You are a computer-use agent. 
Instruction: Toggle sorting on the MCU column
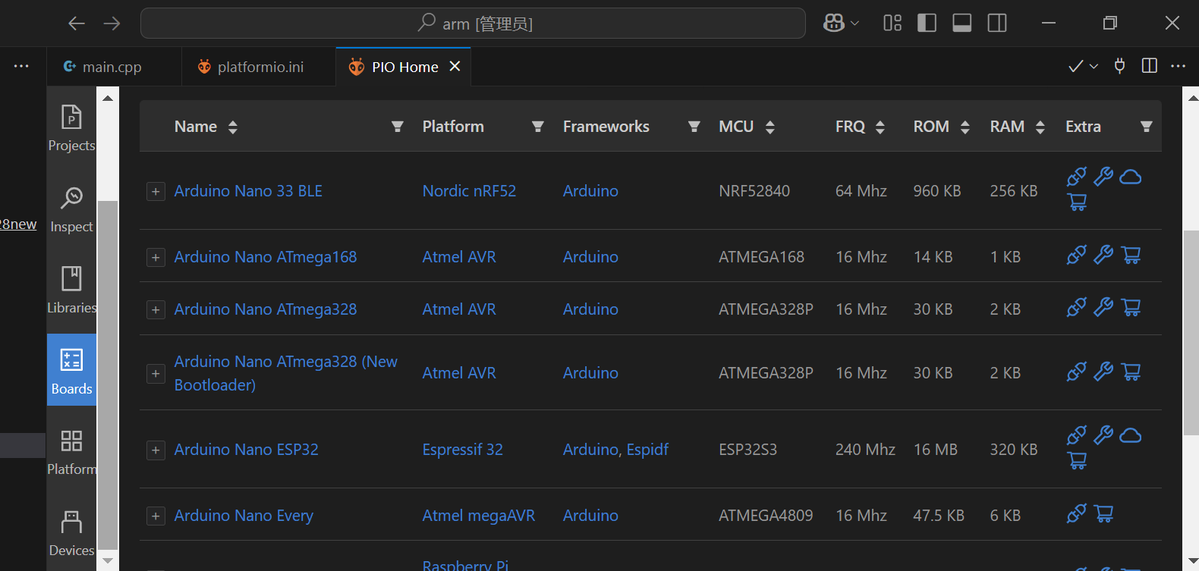point(770,127)
